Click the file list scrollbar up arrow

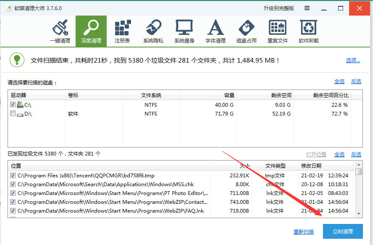pyautogui.click(x=359, y=164)
